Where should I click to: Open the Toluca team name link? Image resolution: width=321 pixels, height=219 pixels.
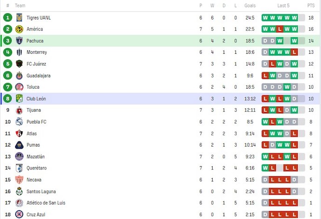pos(33,87)
